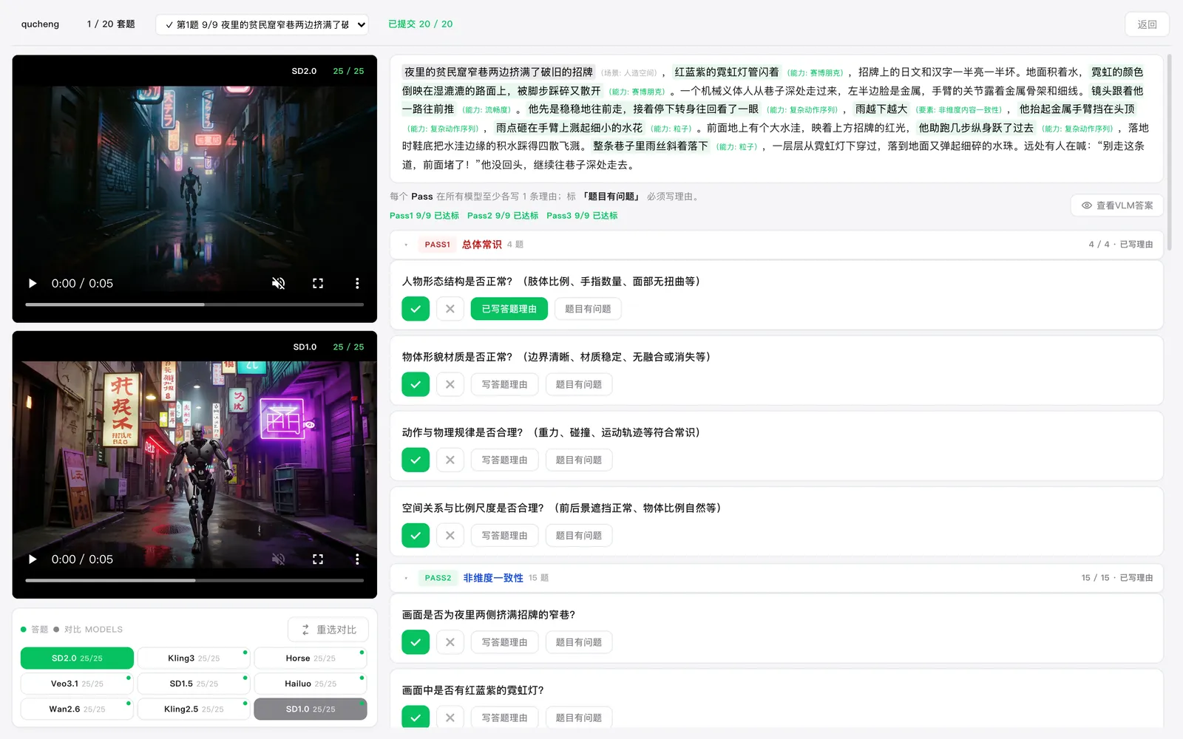1183x739 pixels.
Task: Write reason for 空间关系与比例尺度 question
Action: pyautogui.click(x=504, y=535)
